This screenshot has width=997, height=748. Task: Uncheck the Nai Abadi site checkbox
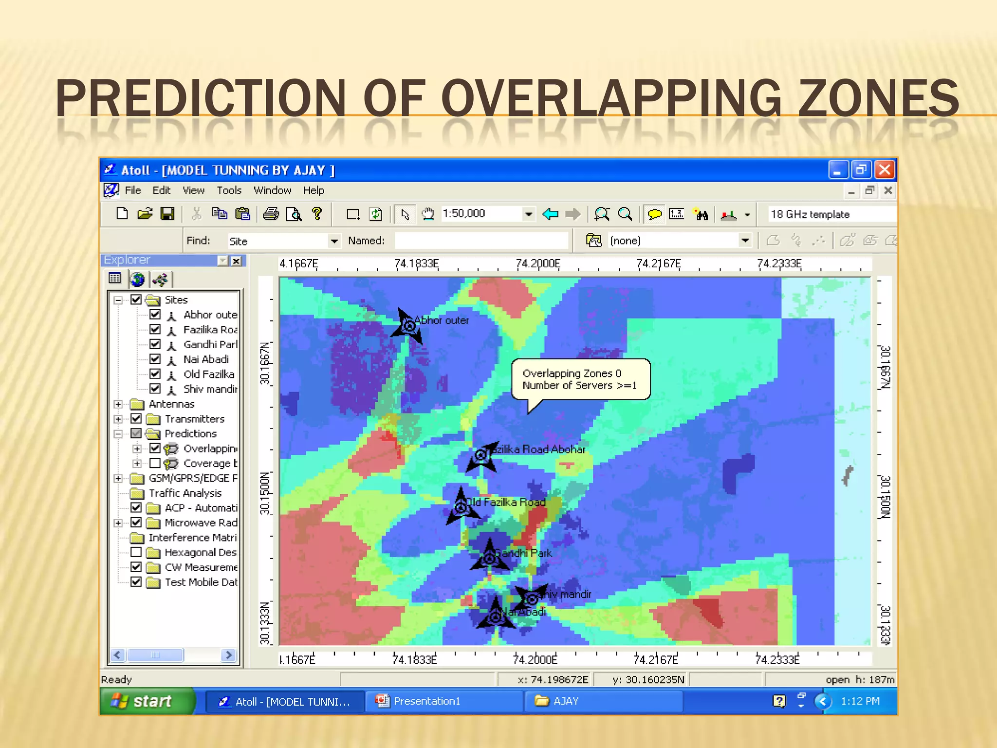click(155, 359)
